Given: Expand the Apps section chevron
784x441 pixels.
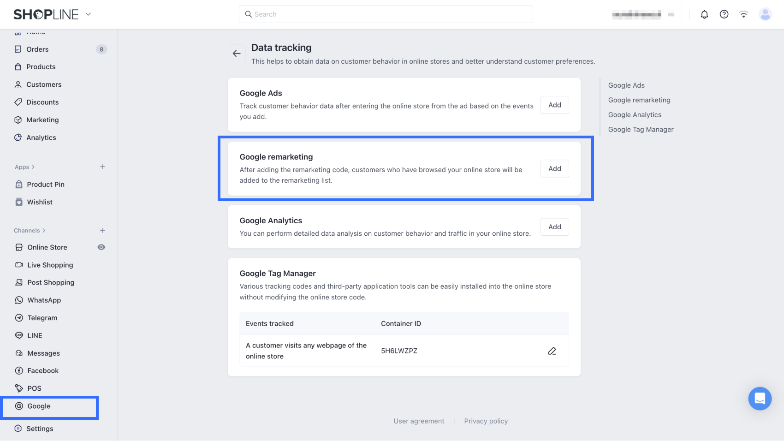Looking at the screenshot, I should pos(33,167).
